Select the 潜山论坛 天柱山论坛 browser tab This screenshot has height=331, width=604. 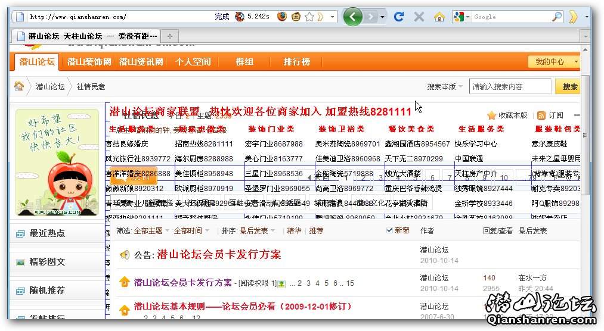(85, 36)
